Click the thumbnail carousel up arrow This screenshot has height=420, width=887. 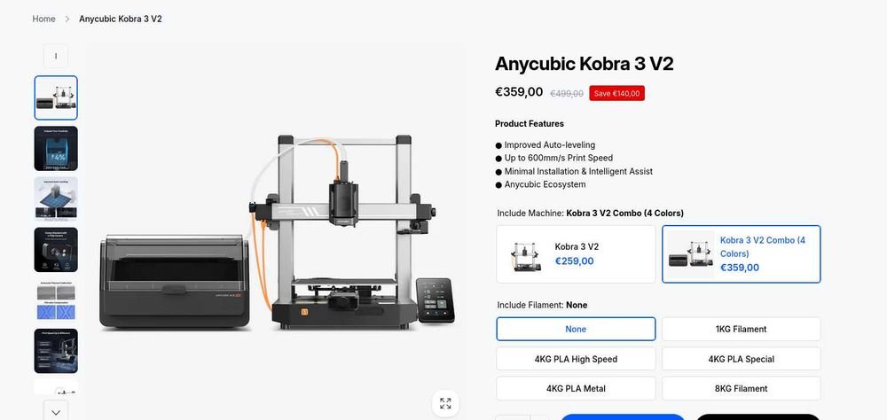56,56
